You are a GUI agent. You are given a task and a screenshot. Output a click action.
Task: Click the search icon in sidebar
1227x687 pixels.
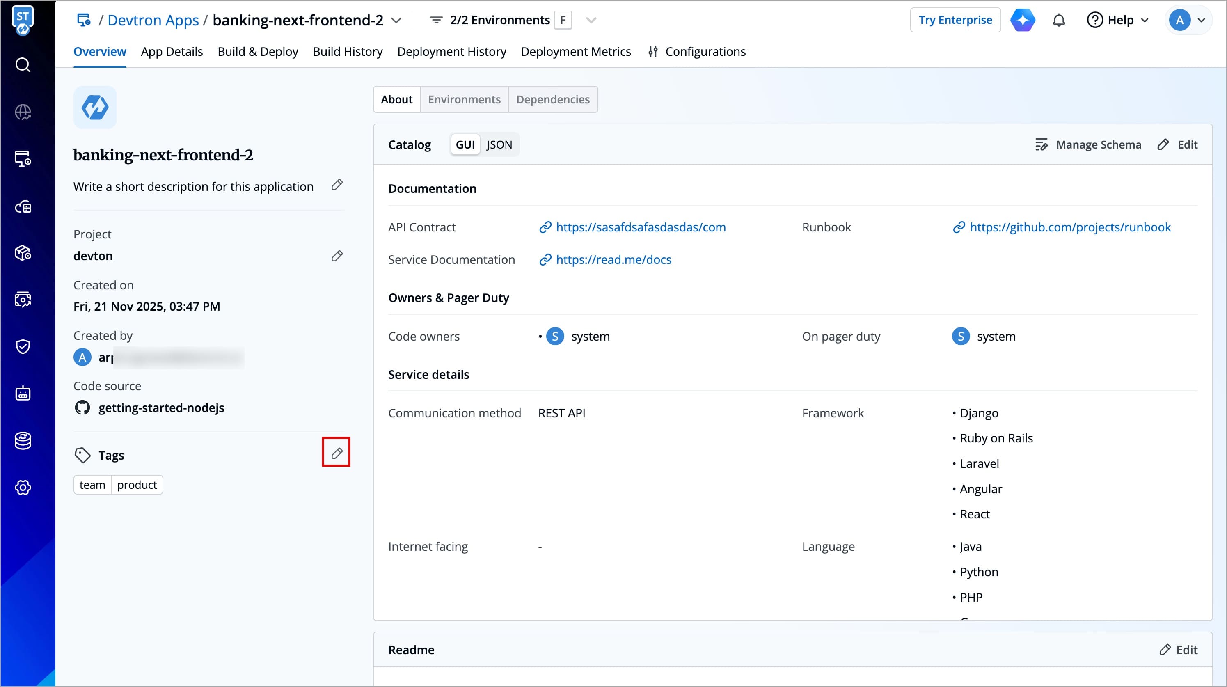click(23, 65)
